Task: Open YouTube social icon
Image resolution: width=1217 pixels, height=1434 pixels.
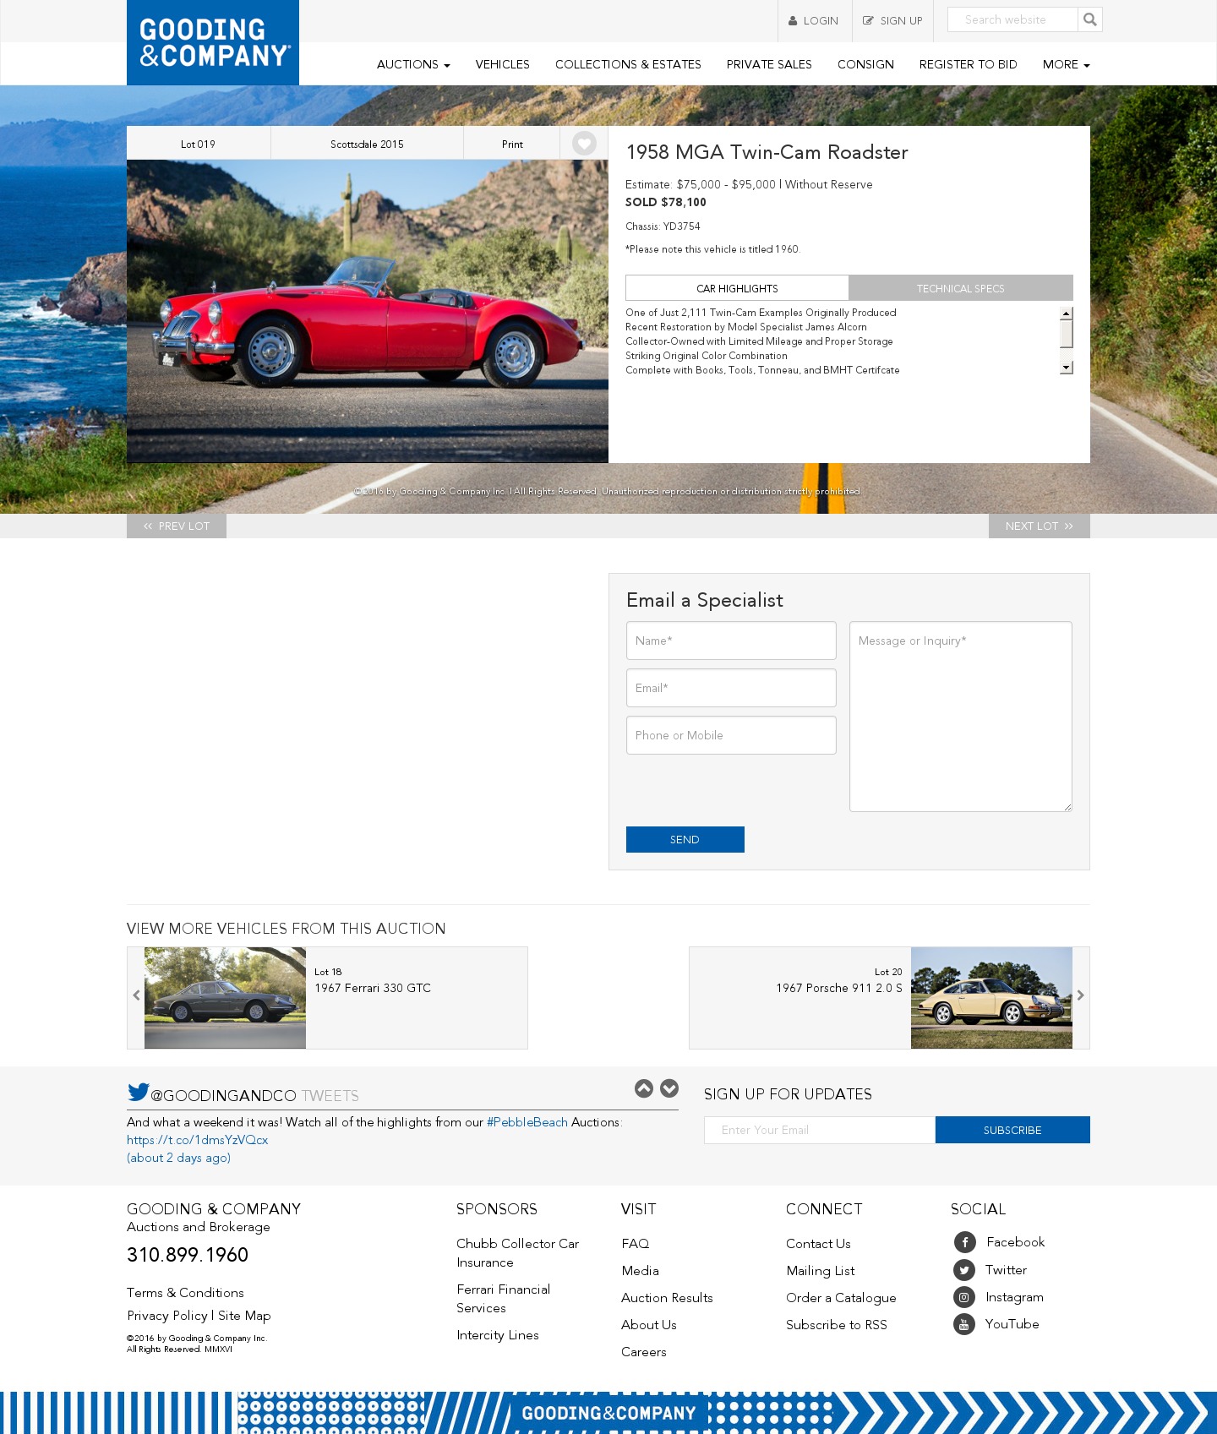Action: 964,1324
